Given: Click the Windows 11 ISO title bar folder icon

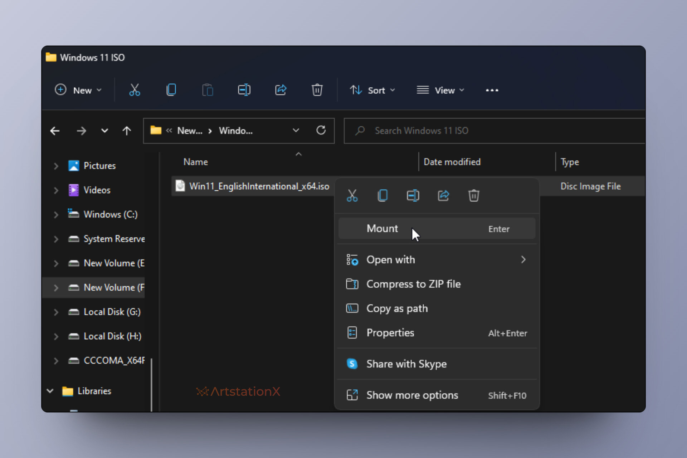Looking at the screenshot, I should (51, 57).
